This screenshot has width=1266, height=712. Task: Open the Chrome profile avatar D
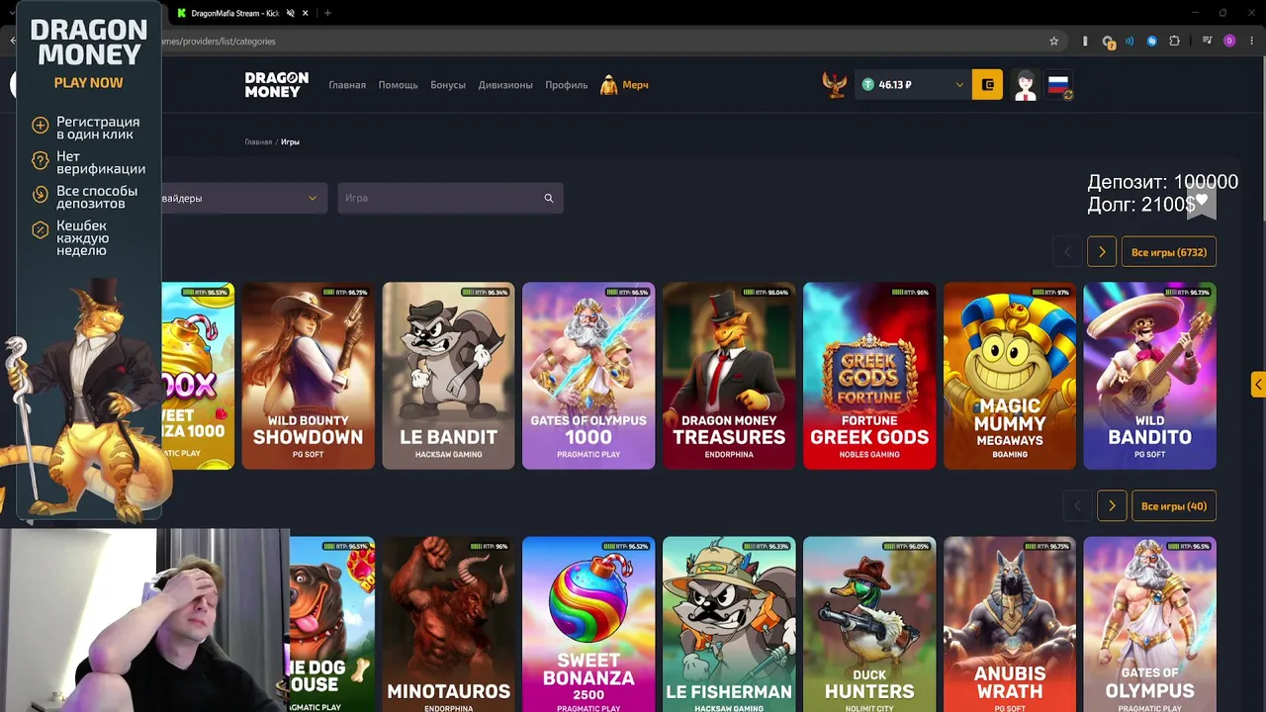point(1229,41)
